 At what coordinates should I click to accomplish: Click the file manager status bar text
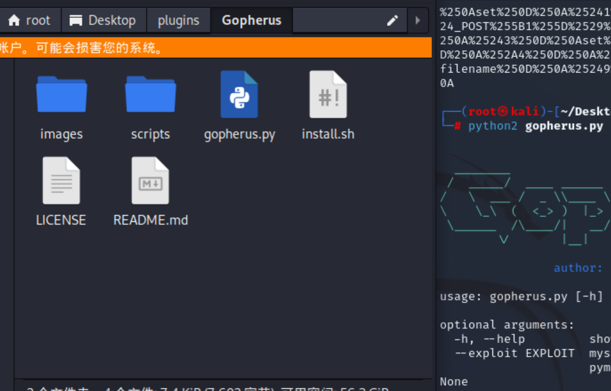coord(208,388)
